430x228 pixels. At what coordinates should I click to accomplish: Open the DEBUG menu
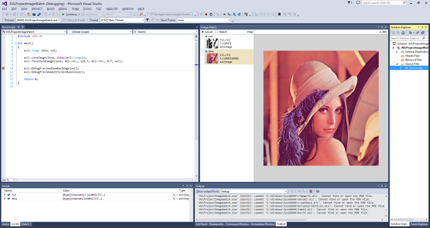(63, 9)
